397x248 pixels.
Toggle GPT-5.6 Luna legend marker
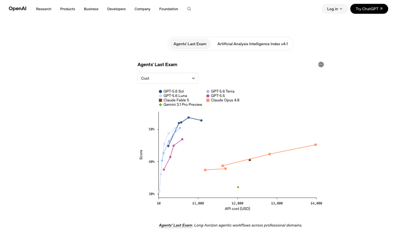(160, 96)
